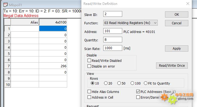Enable Enron/Daniel Mode checkbox
This screenshot has height=107, width=197.
[138, 97]
